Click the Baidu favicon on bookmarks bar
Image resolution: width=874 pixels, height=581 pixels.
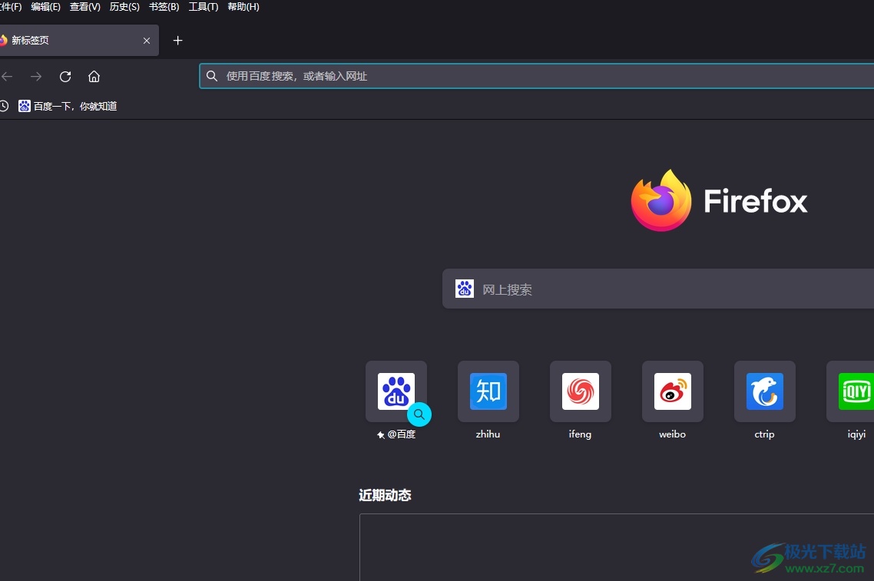25,106
